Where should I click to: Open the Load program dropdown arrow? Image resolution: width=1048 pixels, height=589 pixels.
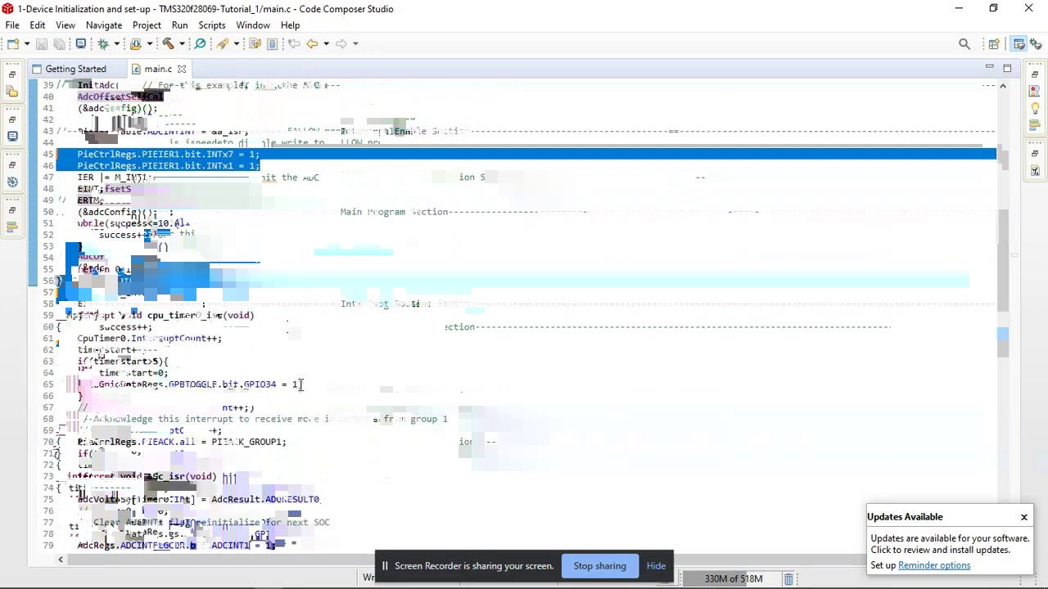(149, 43)
